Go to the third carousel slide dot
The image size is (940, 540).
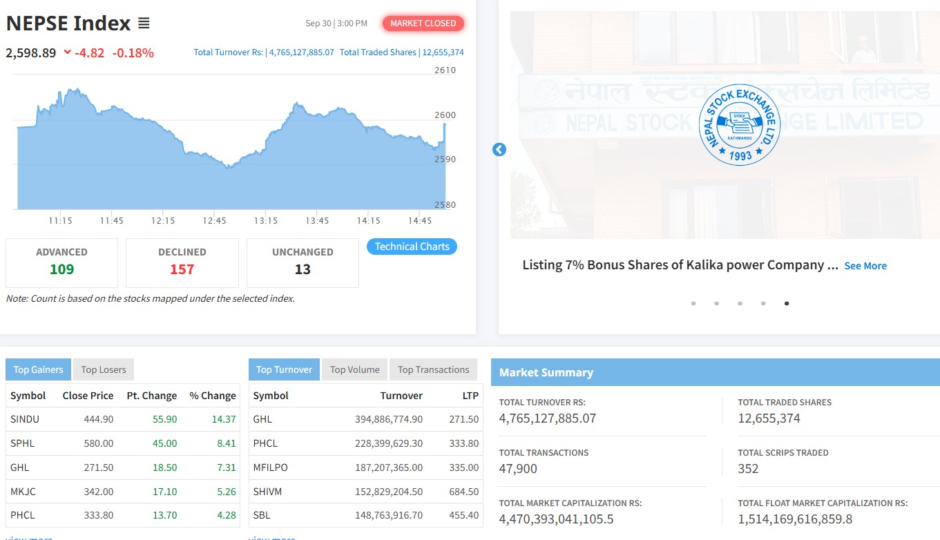tap(740, 303)
